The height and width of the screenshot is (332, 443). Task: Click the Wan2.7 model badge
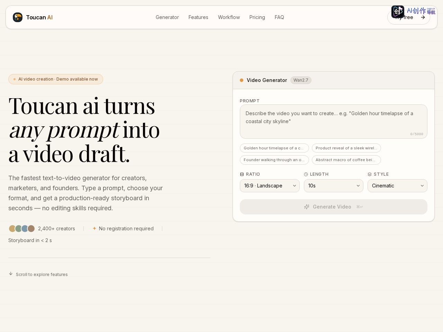pos(301,80)
